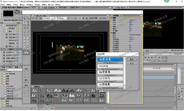184x111 pixels.
Task: Select the convert anchor point tool
Action: [x=28, y=35]
